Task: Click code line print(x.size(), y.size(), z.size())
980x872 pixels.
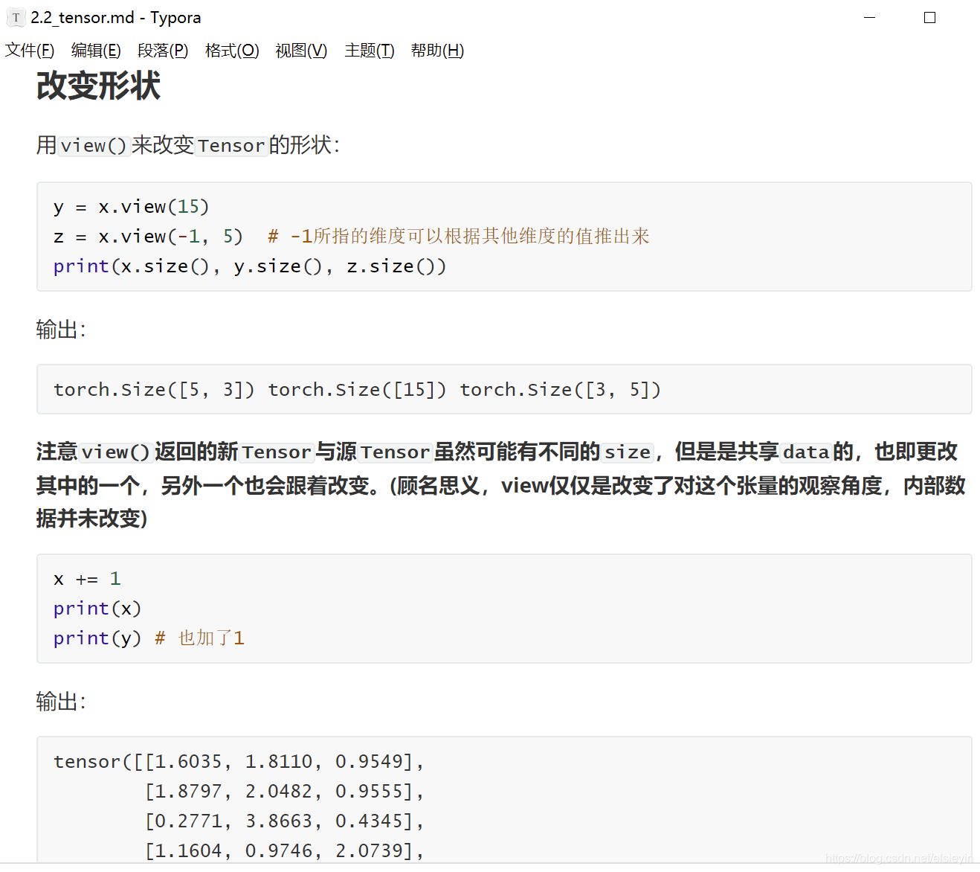Action: tap(250, 266)
